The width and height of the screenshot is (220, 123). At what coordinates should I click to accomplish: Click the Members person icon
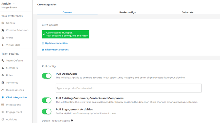coord(3,68)
